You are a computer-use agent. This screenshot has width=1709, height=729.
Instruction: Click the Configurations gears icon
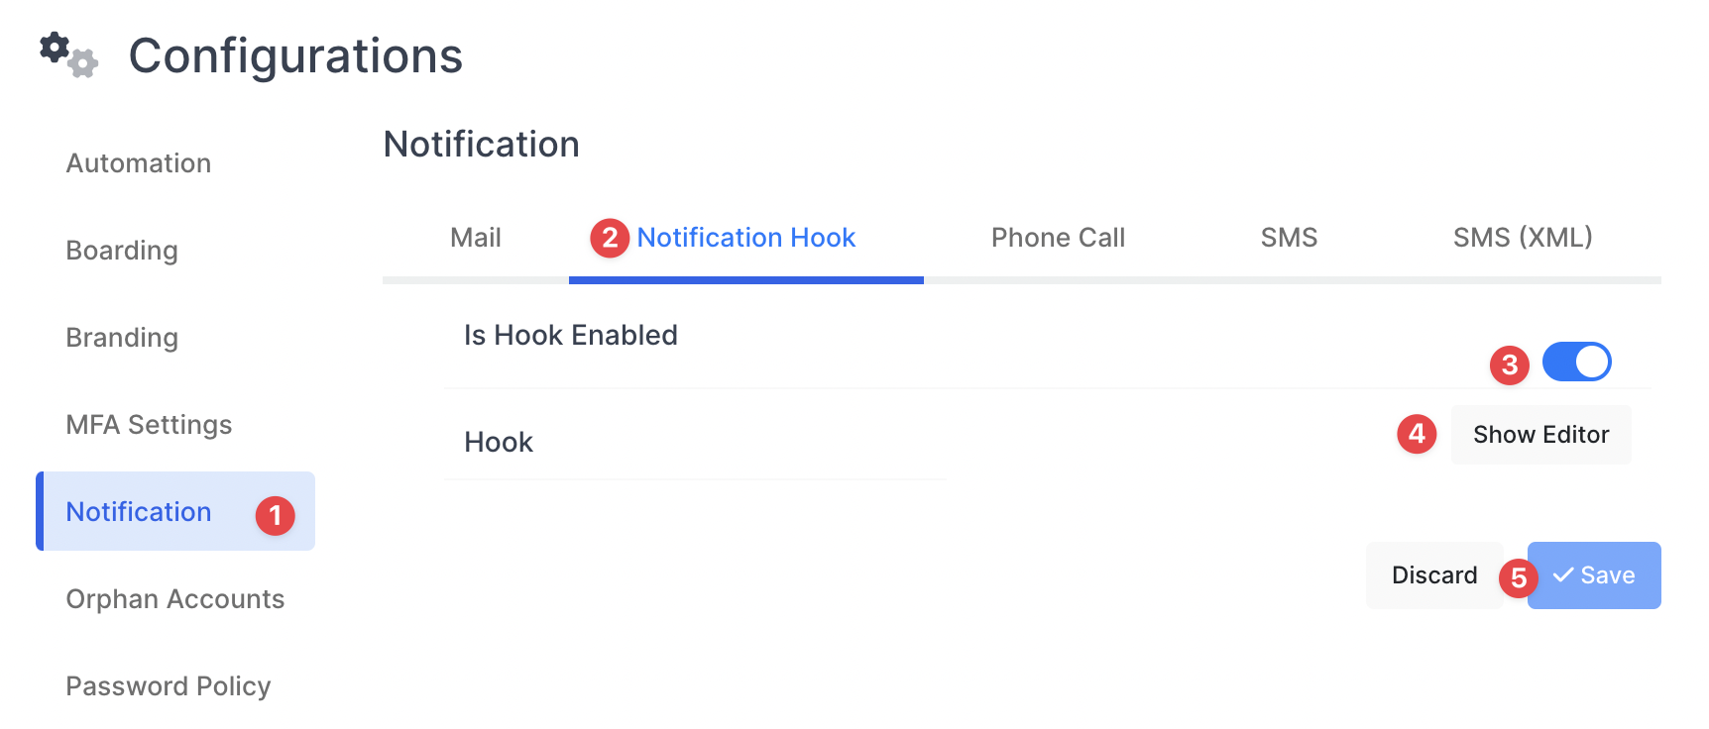tap(67, 54)
